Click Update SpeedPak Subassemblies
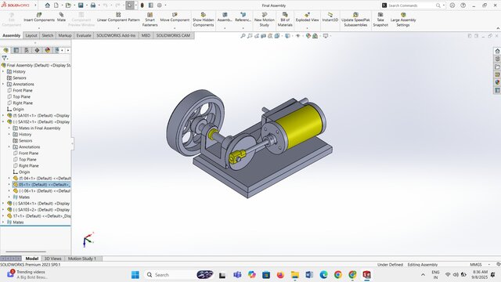 pyautogui.click(x=355, y=20)
